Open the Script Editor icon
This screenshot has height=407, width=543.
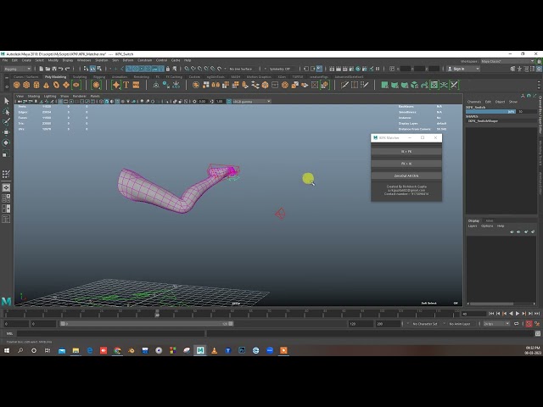click(x=537, y=333)
